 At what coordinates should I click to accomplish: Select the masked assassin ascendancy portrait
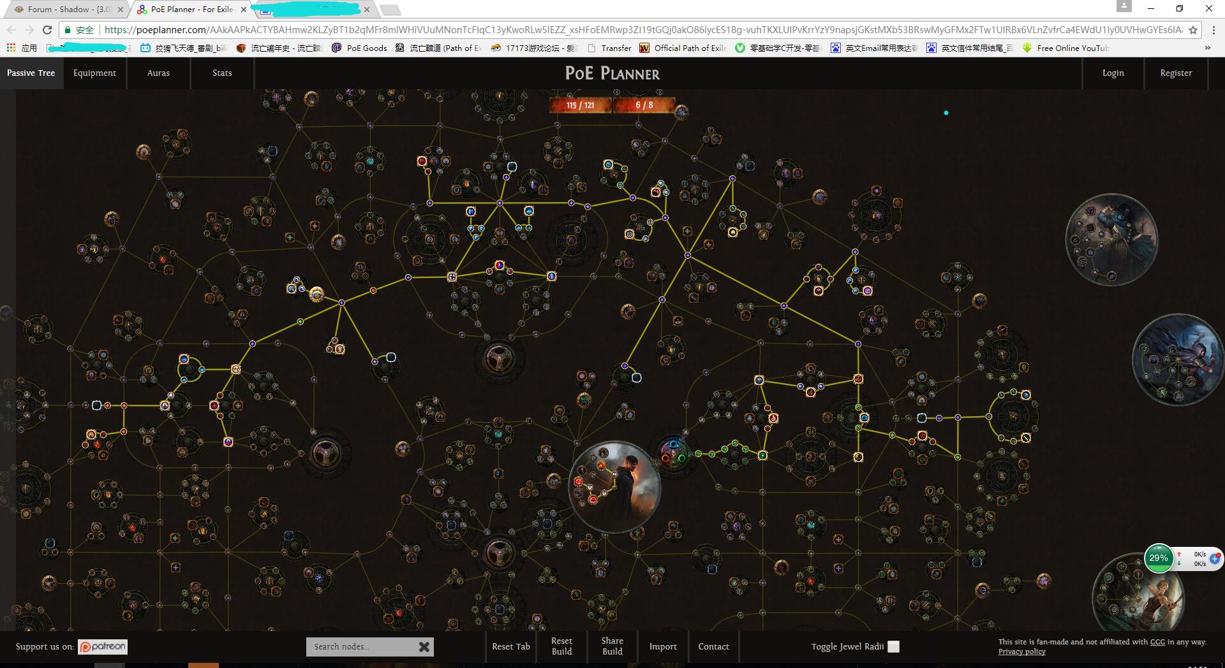[x=1111, y=240]
